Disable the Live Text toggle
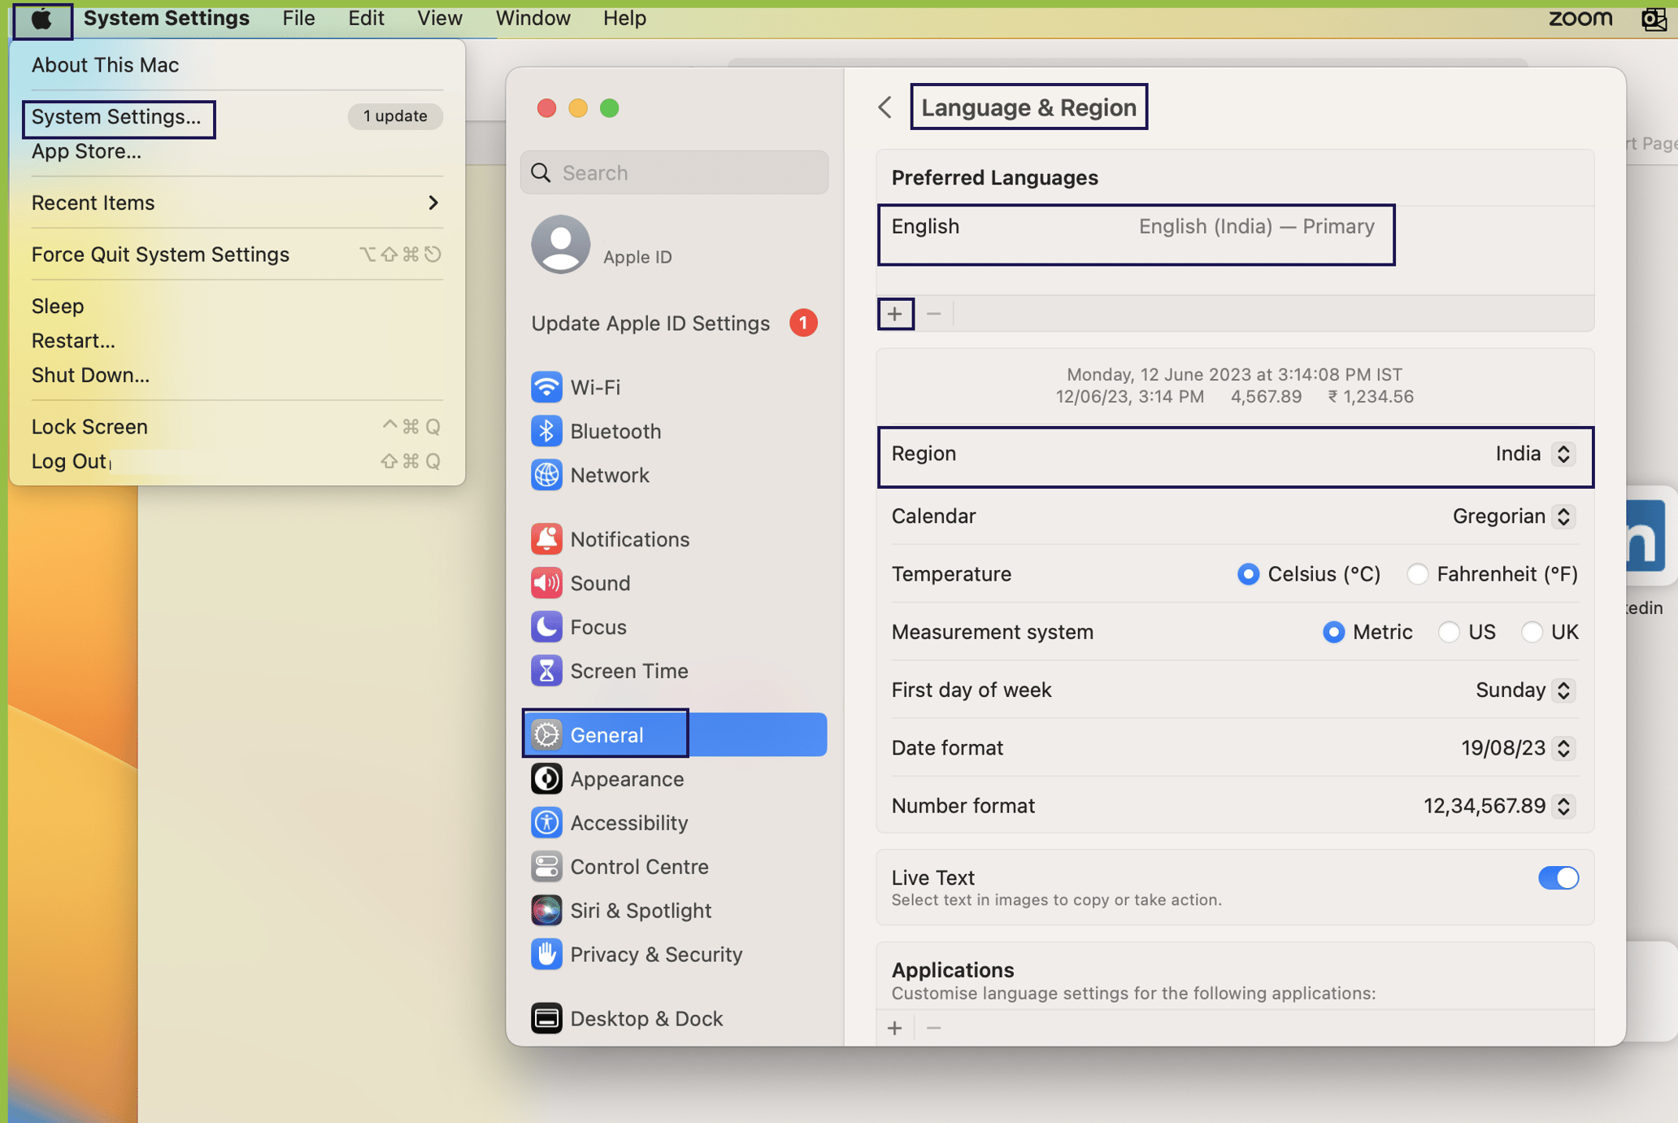 click(x=1558, y=877)
